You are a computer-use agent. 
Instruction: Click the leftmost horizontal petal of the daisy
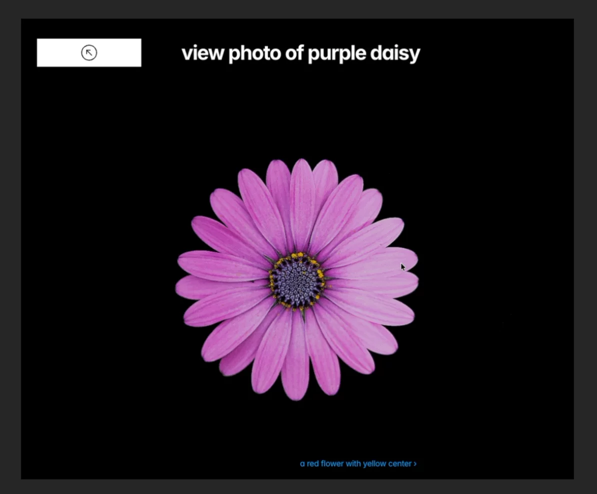click(x=219, y=286)
